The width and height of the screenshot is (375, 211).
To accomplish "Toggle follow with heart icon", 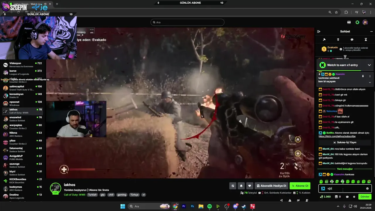I will pos(250,186).
